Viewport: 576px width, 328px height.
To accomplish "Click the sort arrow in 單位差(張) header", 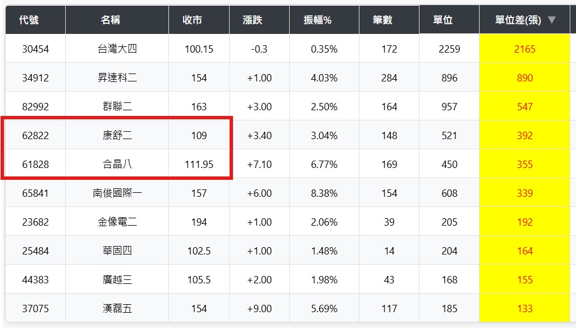I will [552, 20].
